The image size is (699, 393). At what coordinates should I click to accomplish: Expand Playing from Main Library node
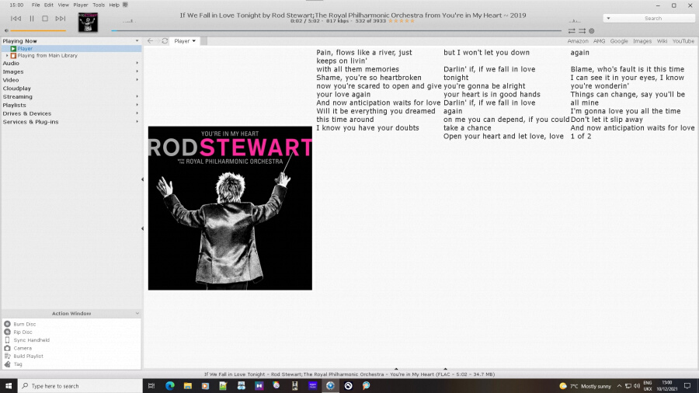(x=7, y=56)
